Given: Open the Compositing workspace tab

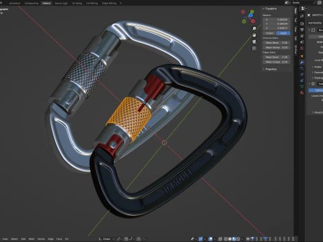Looking at the screenshot, I should tap(32, 3).
